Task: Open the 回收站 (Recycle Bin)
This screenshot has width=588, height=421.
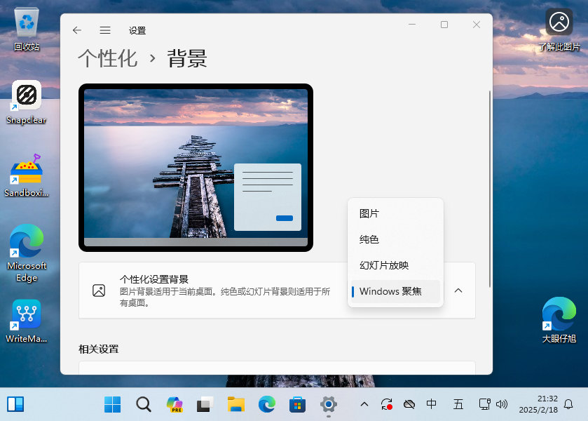Action: click(26, 21)
